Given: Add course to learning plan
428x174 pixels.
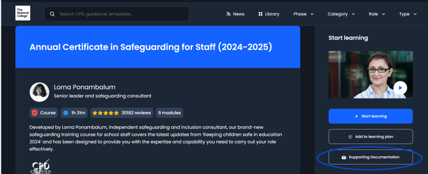Looking at the screenshot, I should click(371, 137).
